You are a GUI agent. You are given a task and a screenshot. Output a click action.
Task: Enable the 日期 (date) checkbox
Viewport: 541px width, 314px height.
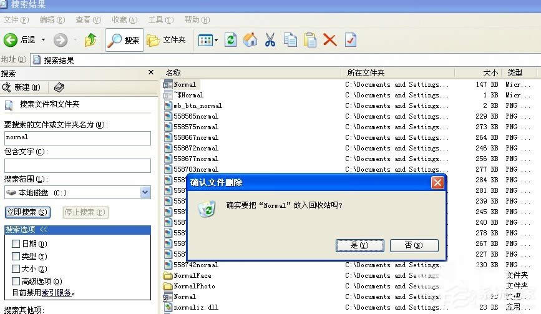[x=16, y=244]
